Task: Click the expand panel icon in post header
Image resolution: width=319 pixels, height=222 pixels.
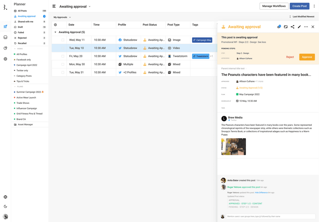Action: tap(286, 27)
